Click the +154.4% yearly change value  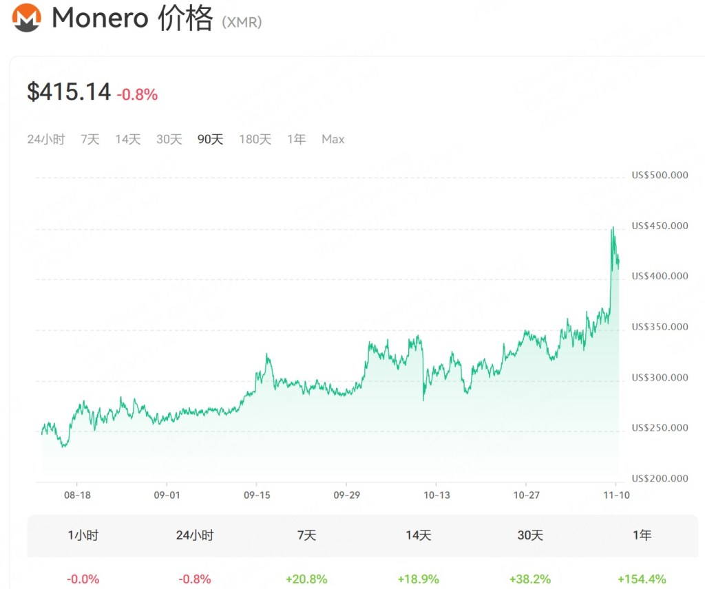tap(640, 579)
